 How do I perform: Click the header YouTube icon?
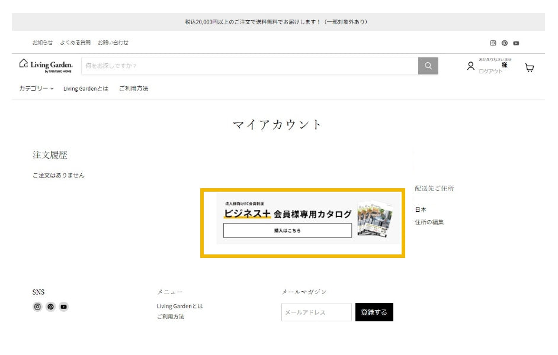[x=517, y=43]
